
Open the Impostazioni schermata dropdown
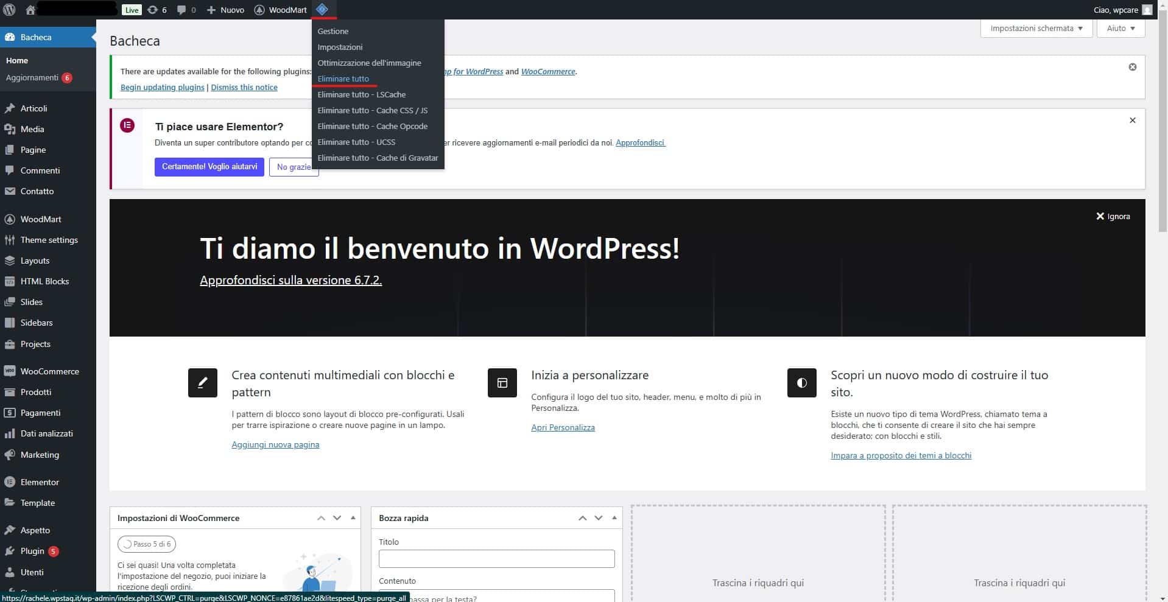(1036, 28)
